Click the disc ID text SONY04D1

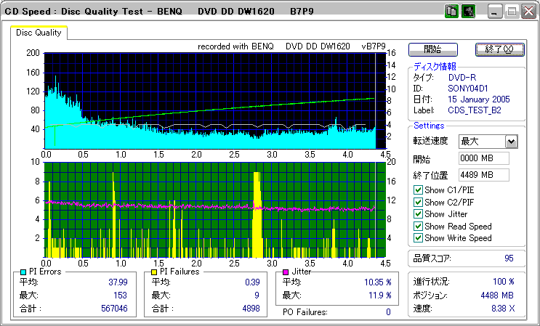(x=467, y=88)
